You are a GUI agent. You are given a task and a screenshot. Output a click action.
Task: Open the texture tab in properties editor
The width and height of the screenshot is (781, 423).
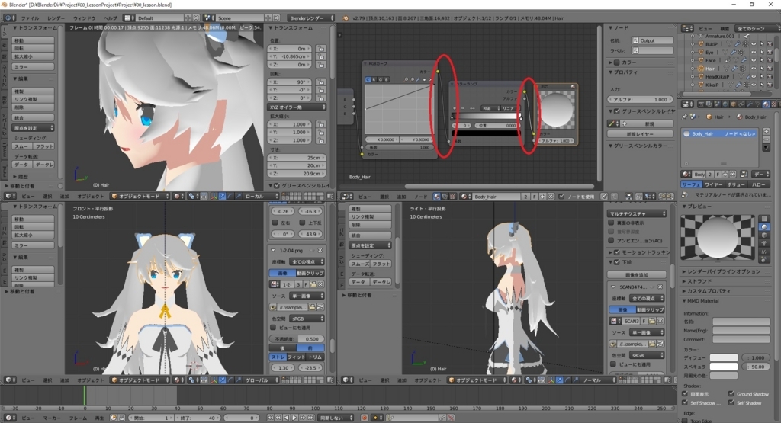point(774,104)
